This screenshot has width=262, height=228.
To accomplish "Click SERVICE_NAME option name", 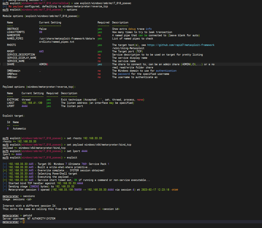I will [x=16, y=61].
